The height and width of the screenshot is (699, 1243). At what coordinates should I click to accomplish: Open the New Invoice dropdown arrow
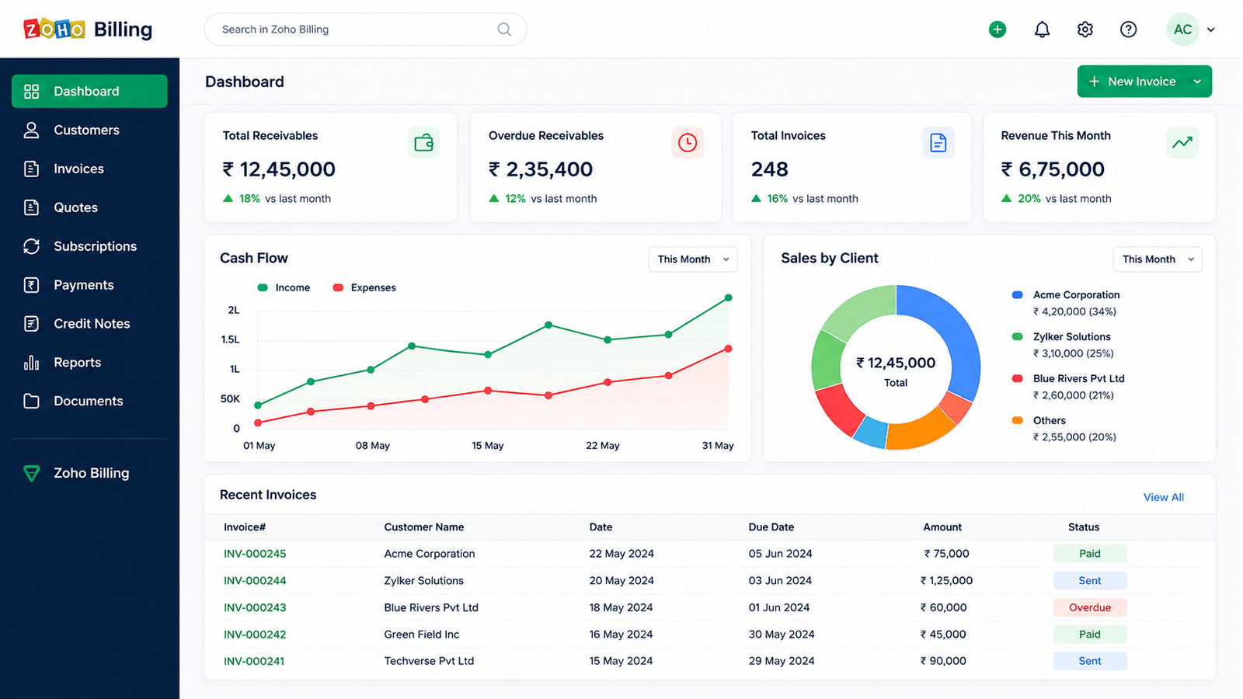click(1197, 82)
